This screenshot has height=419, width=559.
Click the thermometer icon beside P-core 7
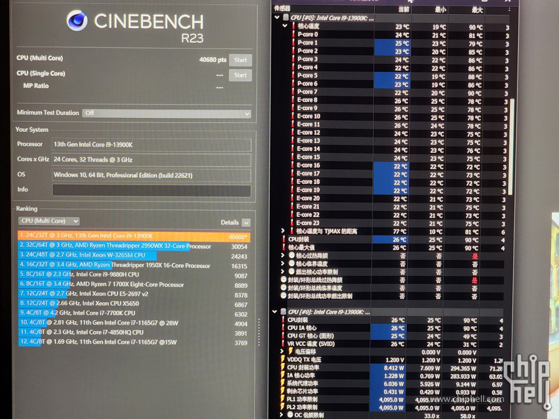tap(293, 92)
